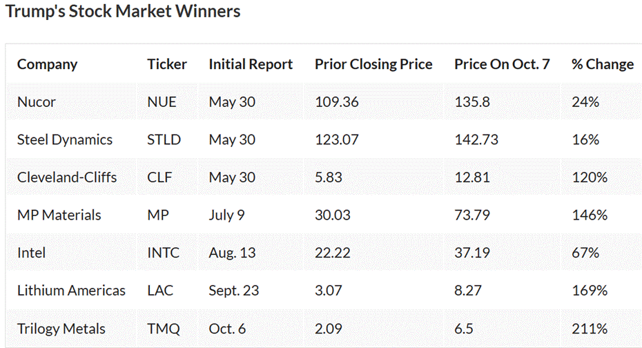
Task: Select the Ticker column header
Action: [167, 64]
